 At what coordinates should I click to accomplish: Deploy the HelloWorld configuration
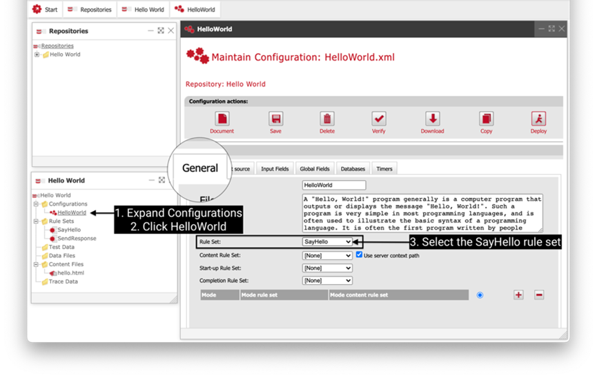pos(538,119)
